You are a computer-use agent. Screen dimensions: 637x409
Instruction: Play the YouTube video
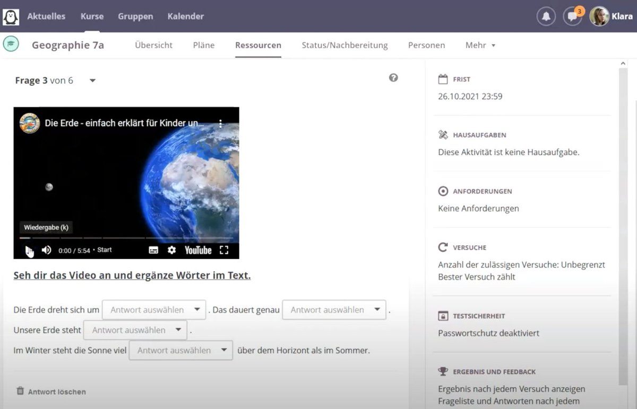29,250
